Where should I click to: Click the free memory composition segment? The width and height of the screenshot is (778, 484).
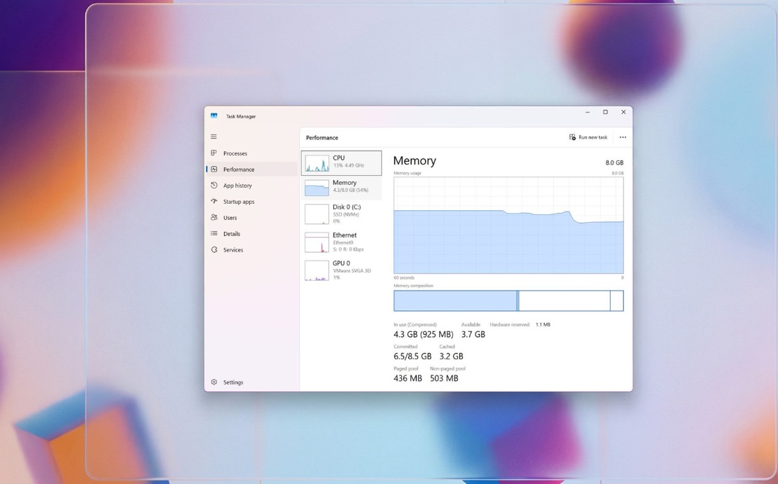coord(617,300)
